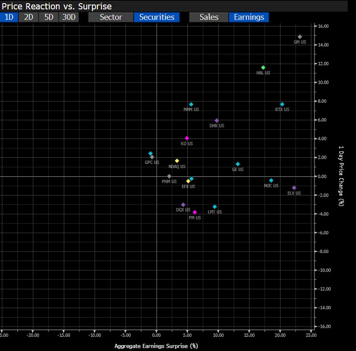
Task: Click the 1 Day Price Change (%) axis label
Action: [341, 176]
